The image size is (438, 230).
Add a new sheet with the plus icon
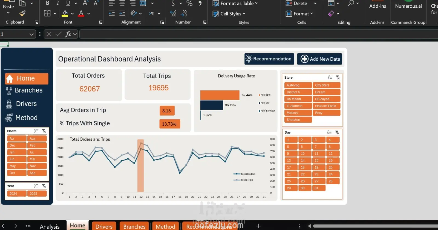[x=258, y=226]
